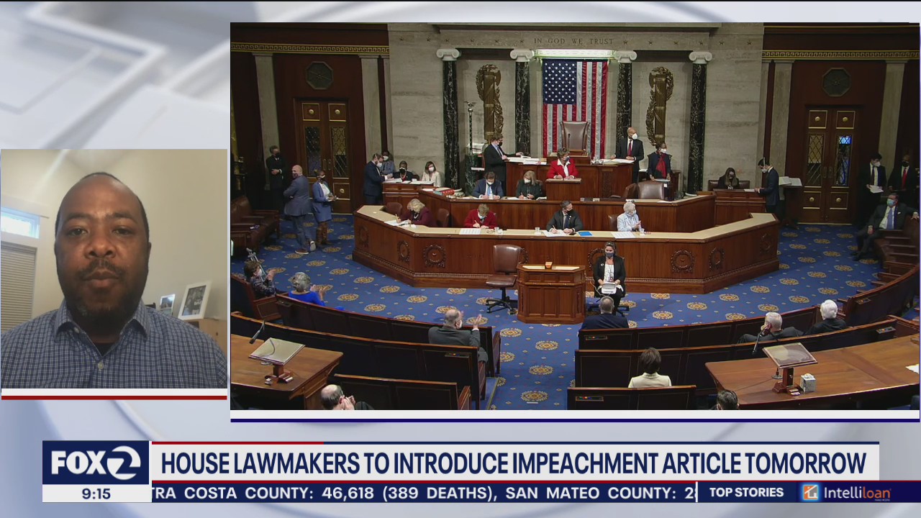The width and height of the screenshot is (921, 518).
Task: Click the In God We Trust inscription
Action: click(573, 42)
